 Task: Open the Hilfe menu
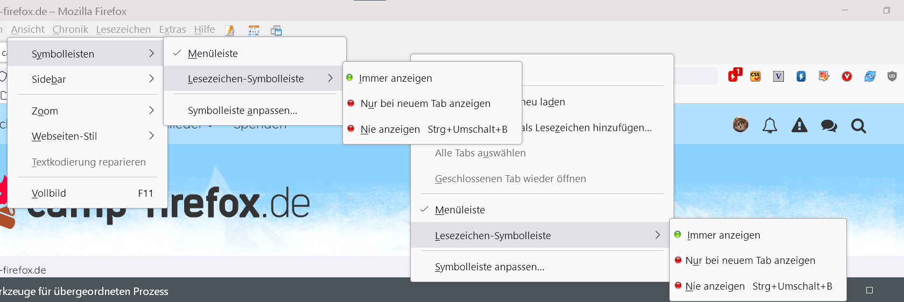[205, 30]
